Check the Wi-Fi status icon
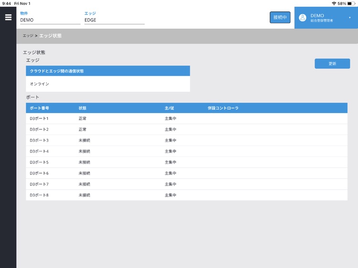Screen dimensions: 358x268 [334, 3]
